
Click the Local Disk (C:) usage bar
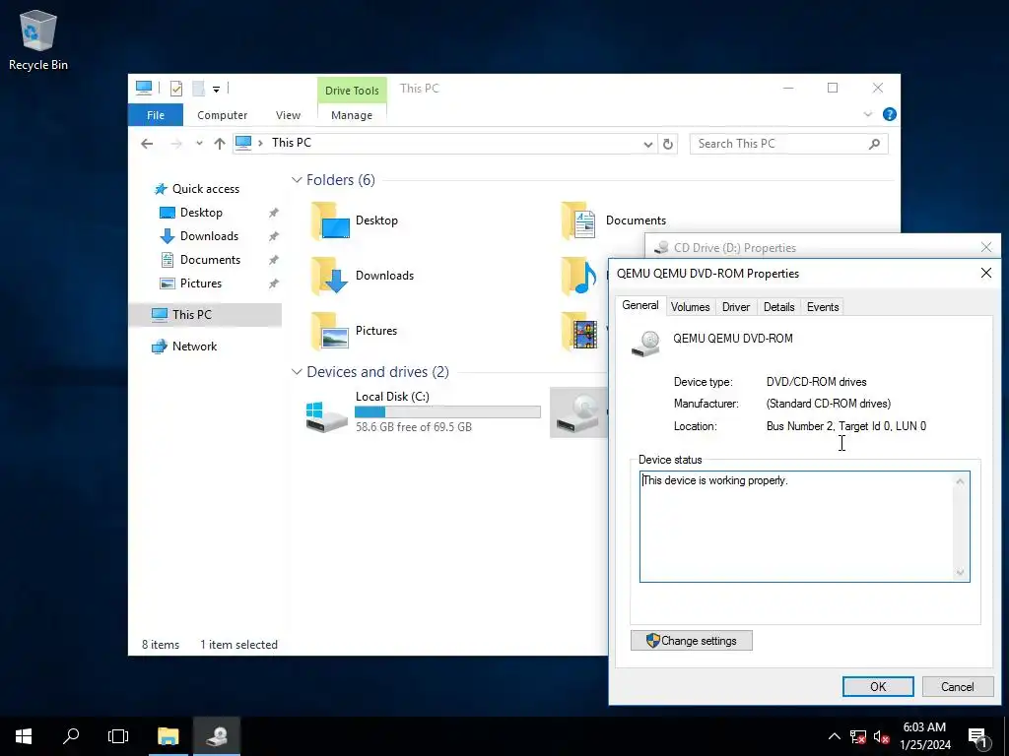447,412
